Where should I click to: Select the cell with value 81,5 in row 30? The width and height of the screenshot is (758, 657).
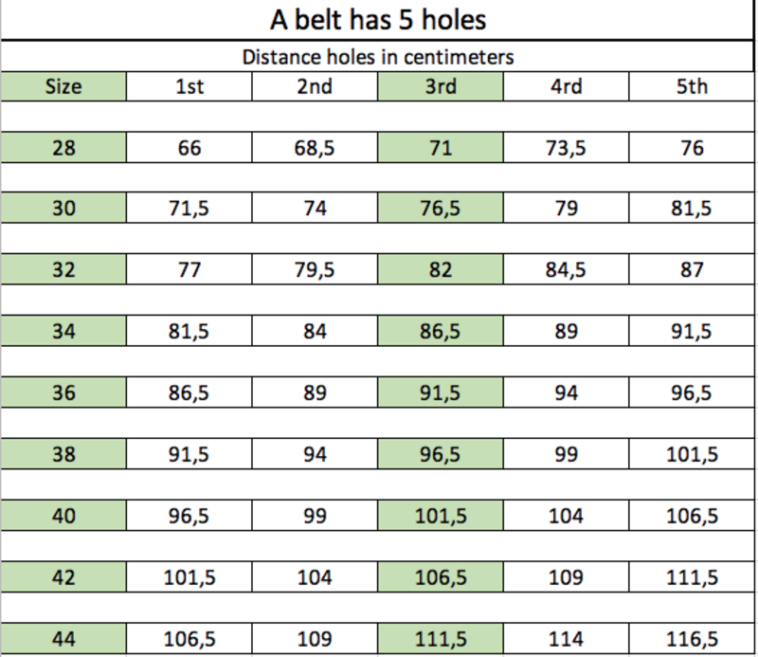click(x=692, y=209)
